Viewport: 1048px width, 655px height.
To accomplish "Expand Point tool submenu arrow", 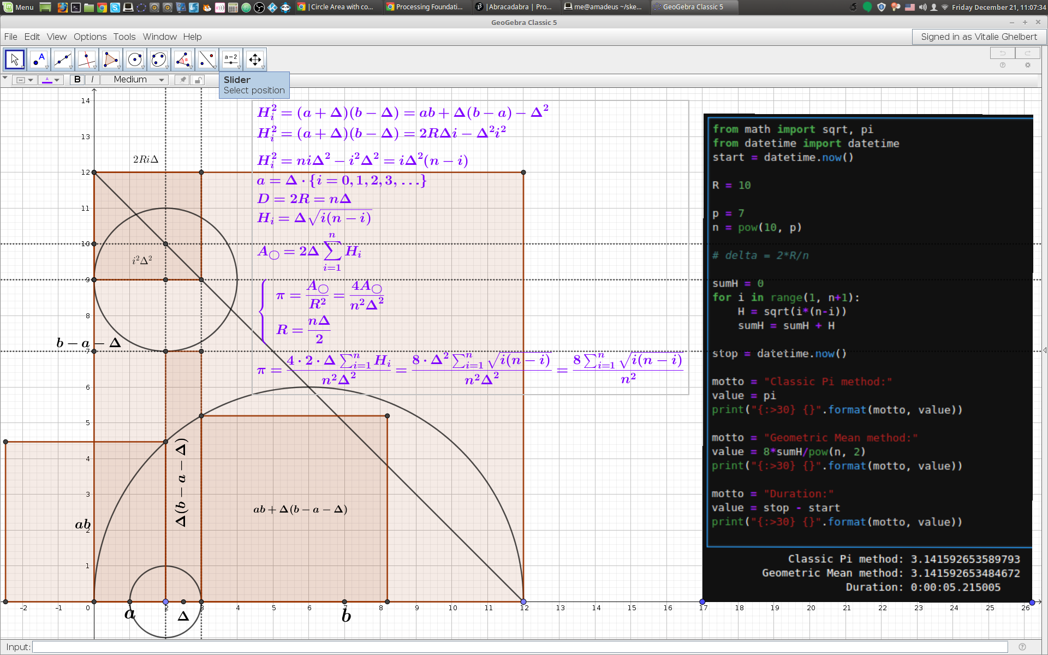I will pyautogui.click(x=47, y=68).
